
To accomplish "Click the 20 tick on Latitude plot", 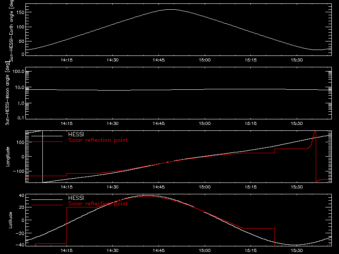I will tap(22, 207).
